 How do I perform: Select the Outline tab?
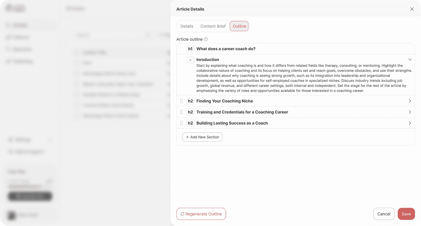coord(239,26)
